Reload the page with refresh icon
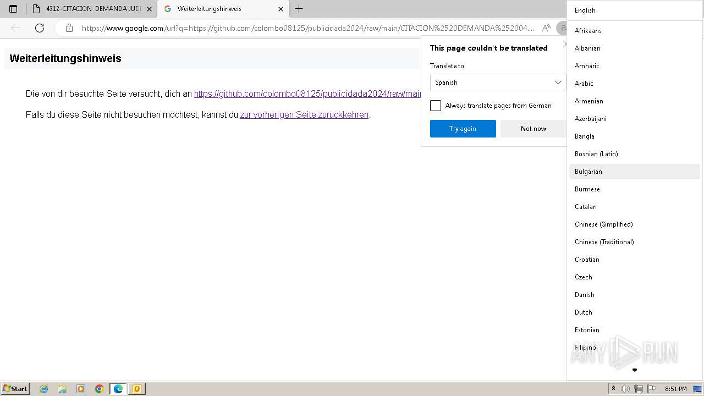 pyautogui.click(x=40, y=28)
